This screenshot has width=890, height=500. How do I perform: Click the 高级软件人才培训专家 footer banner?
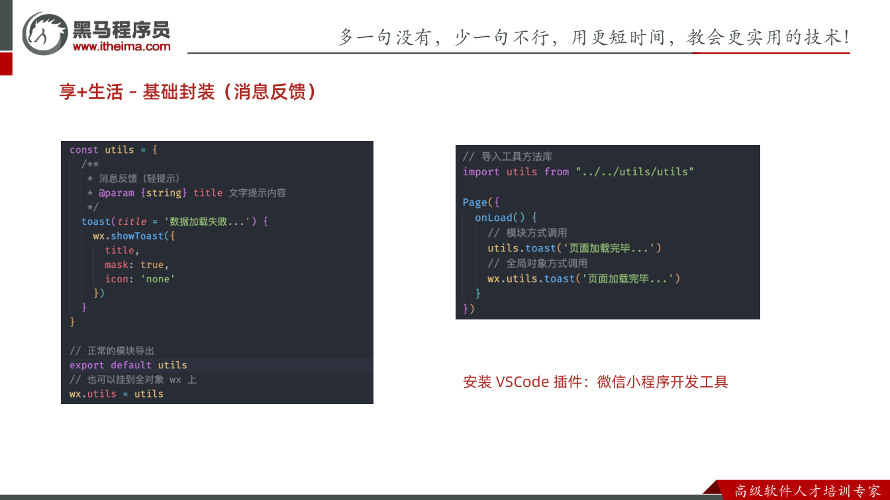pos(807,491)
